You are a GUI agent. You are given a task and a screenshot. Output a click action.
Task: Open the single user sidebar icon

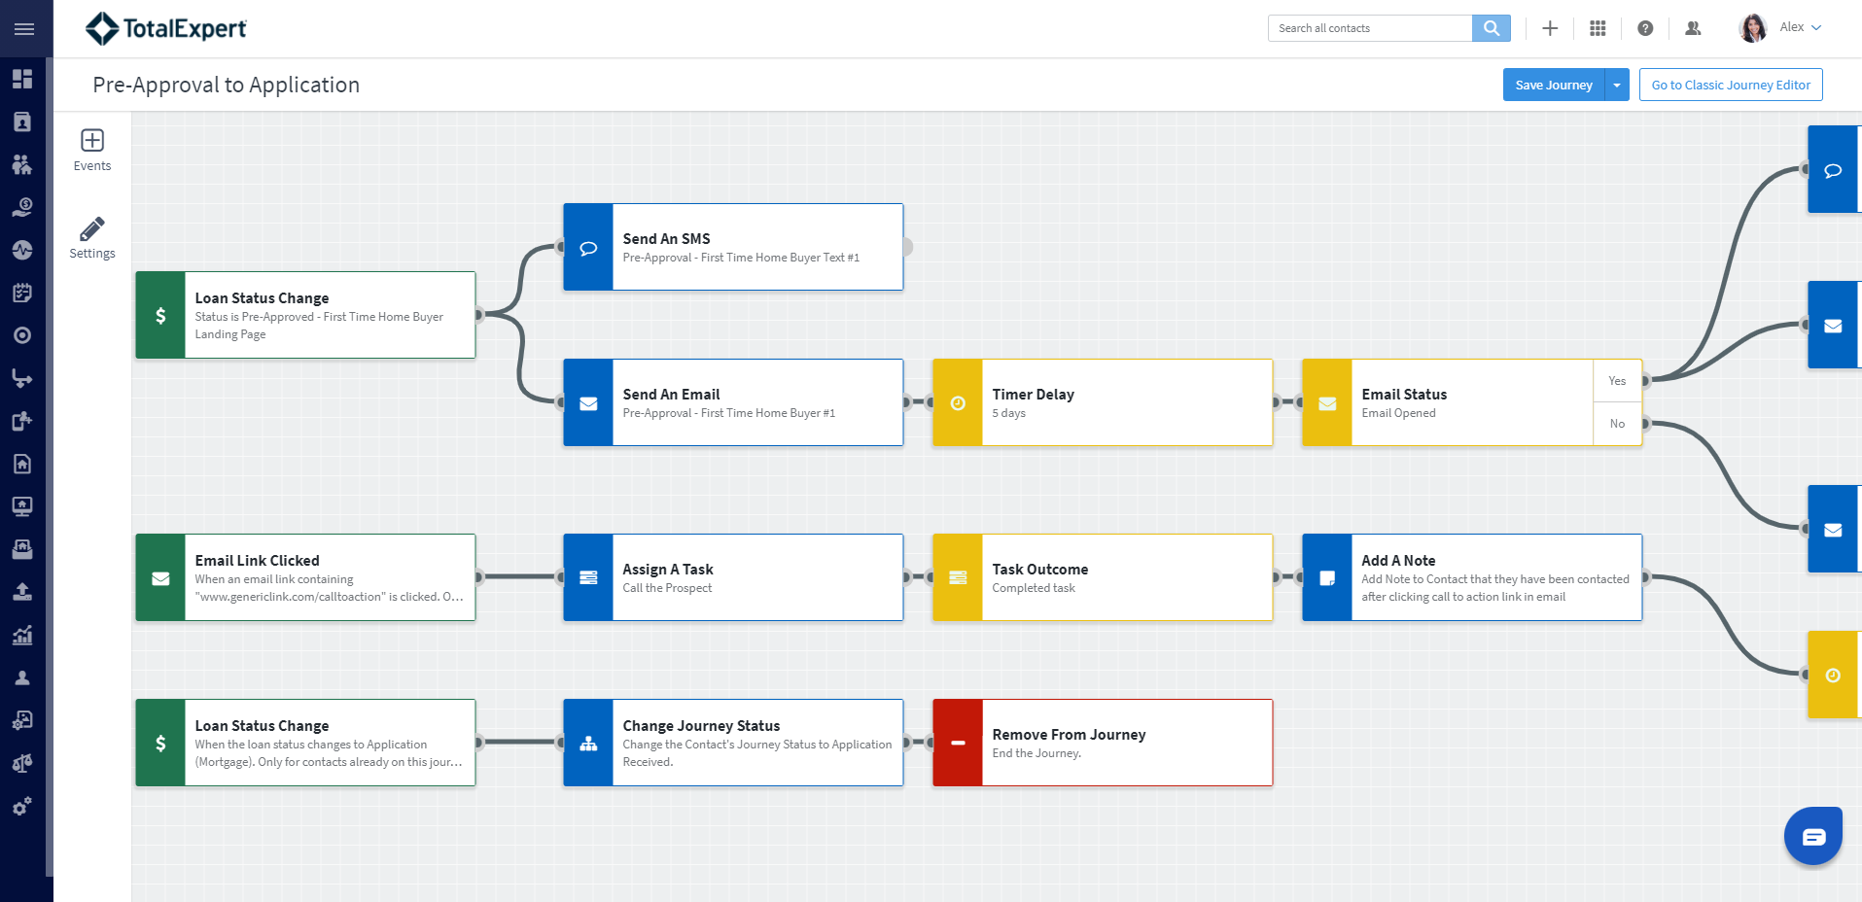tap(22, 677)
